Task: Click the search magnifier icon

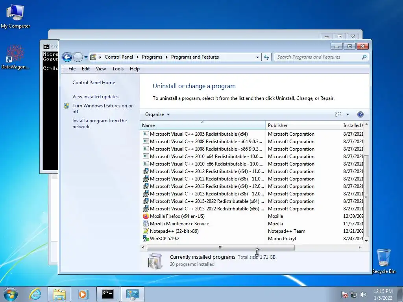Action: click(x=364, y=57)
